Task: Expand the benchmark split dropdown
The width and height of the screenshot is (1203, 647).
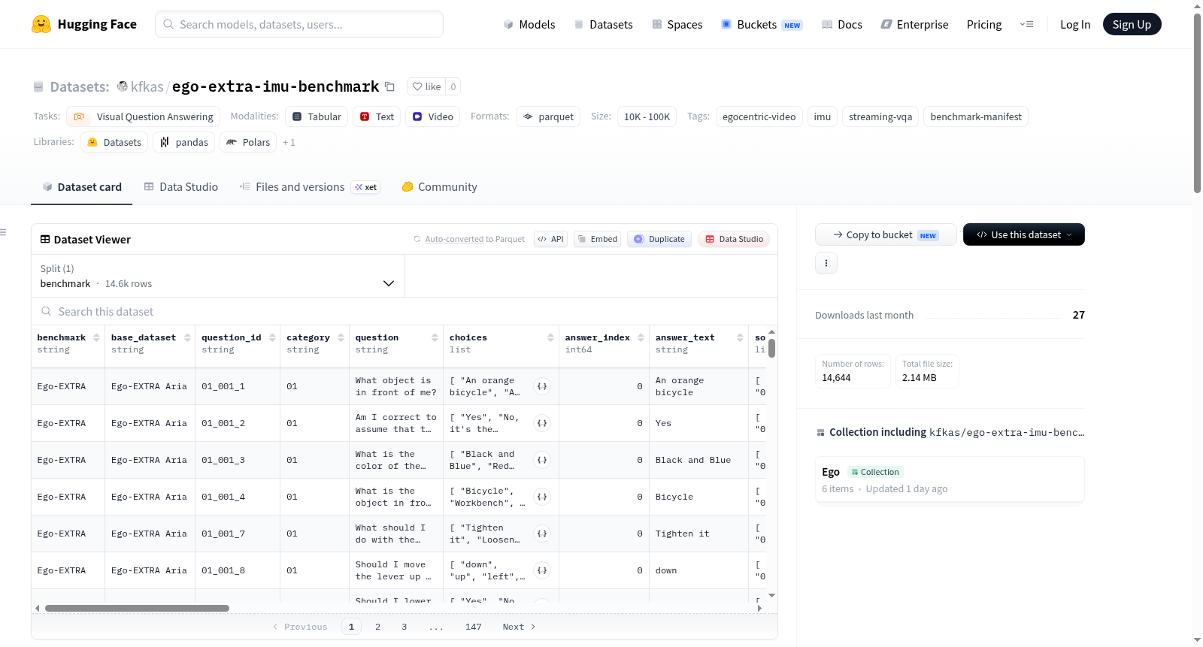Action: pos(217,276)
